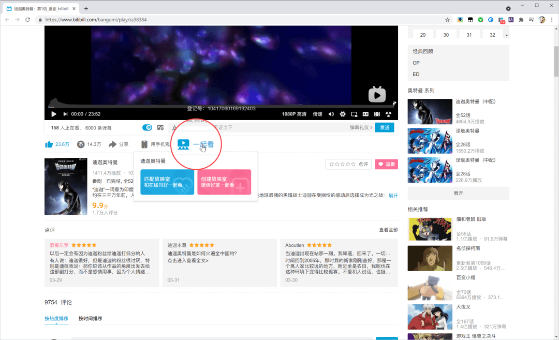
Task: Open the 用手机观看 phone icon
Action: pyautogui.click(x=144, y=144)
